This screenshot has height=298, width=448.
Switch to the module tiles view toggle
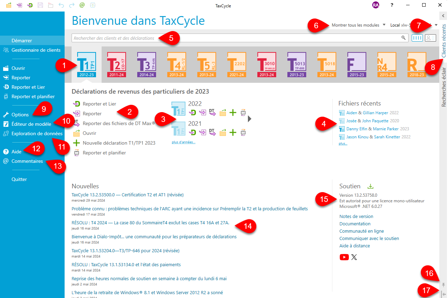click(x=417, y=38)
